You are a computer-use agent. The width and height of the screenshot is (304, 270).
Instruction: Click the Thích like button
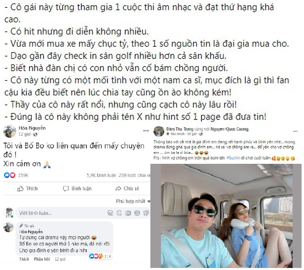pyautogui.click(x=28, y=189)
